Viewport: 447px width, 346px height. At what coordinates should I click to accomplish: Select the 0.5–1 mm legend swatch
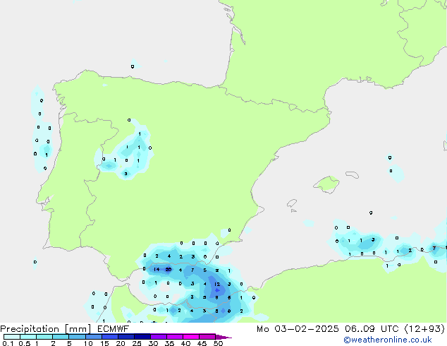[28, 337]
